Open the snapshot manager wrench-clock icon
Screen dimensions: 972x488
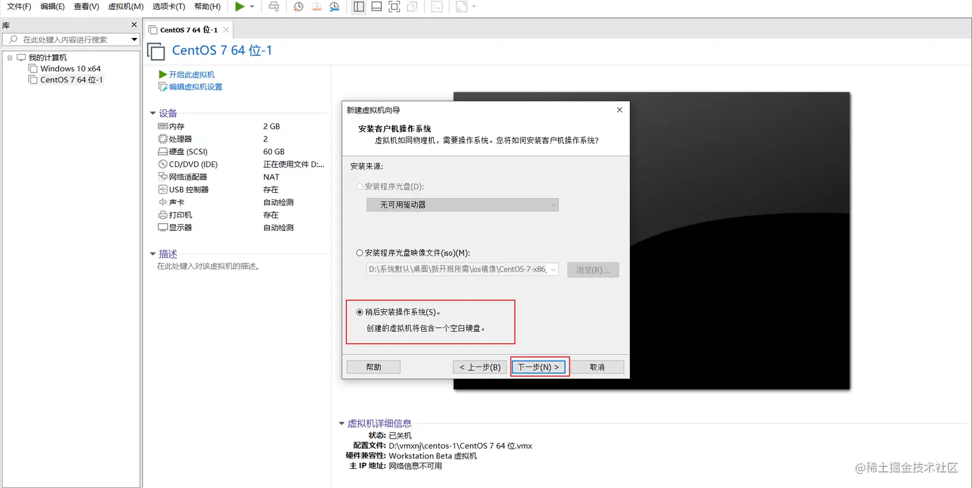[x=334, y=7]
